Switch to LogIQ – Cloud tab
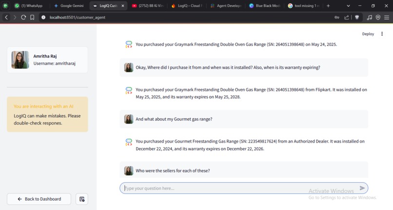Image resolution: width=393 pixels, height=210 pixels. (187, 5)
